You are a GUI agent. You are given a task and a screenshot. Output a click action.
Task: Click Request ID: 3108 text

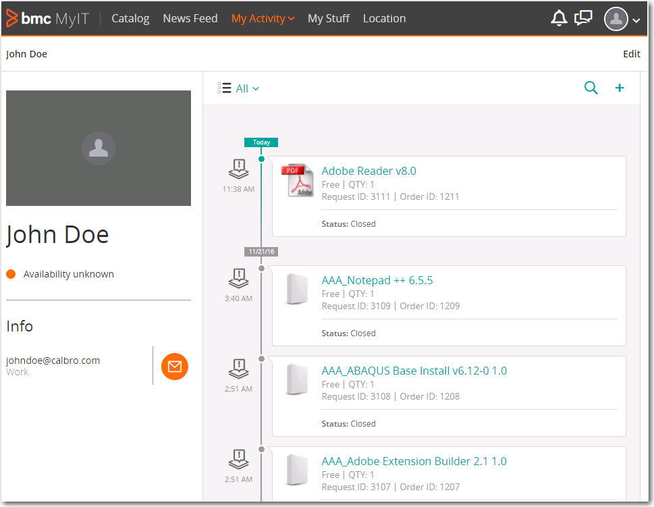[x=356, y=396]
